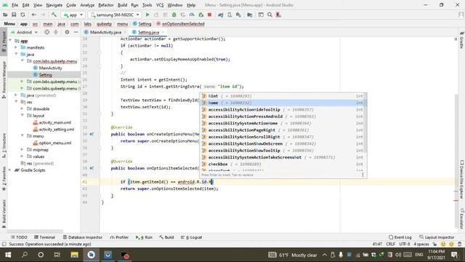The width and height of the screenshot is (465, 262).
Task: Select MainActivity class in project tree
Action: (x=50, y=68)
